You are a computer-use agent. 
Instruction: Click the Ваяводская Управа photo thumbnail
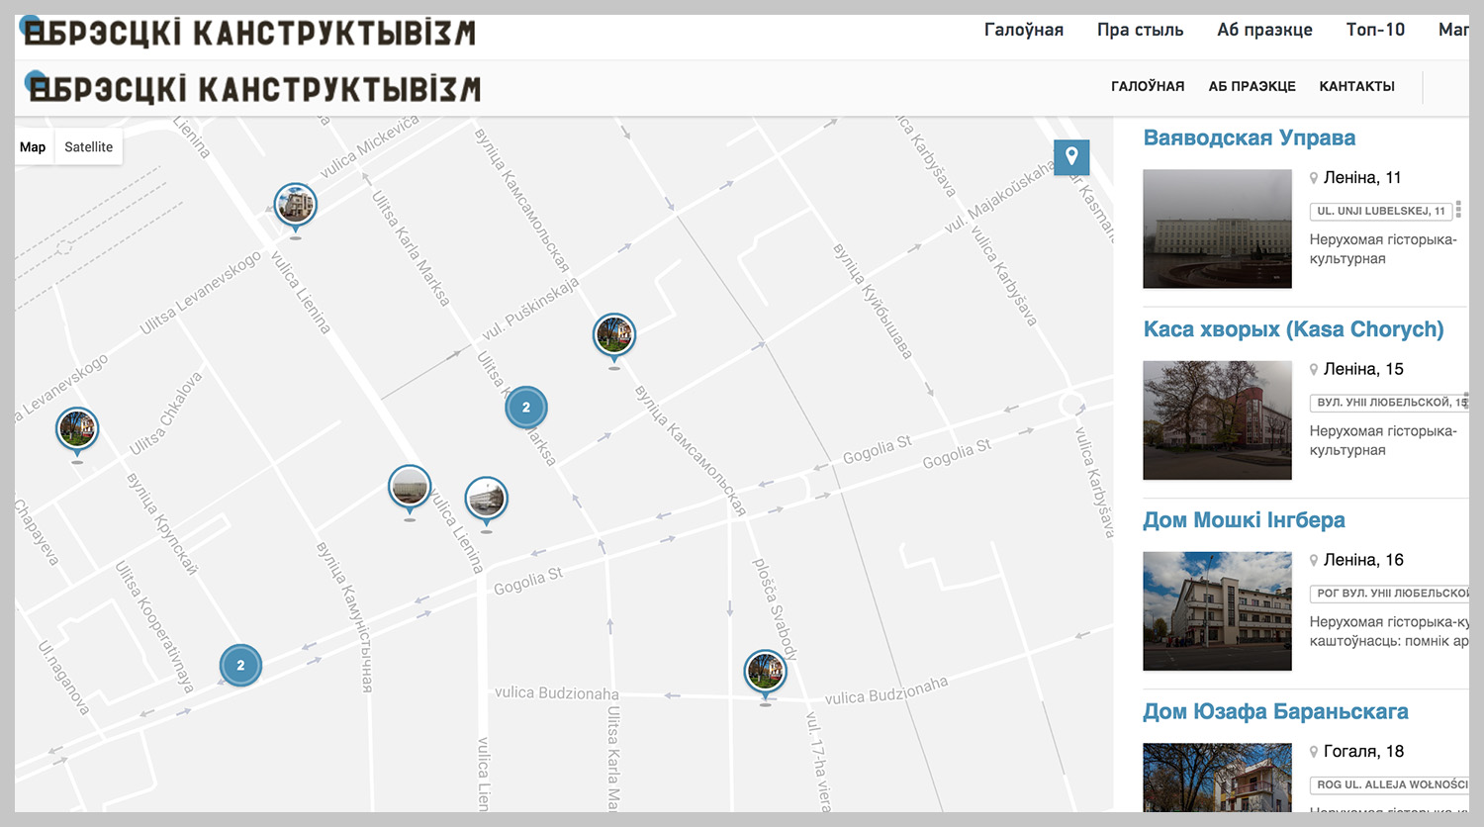coord(1217,229)
